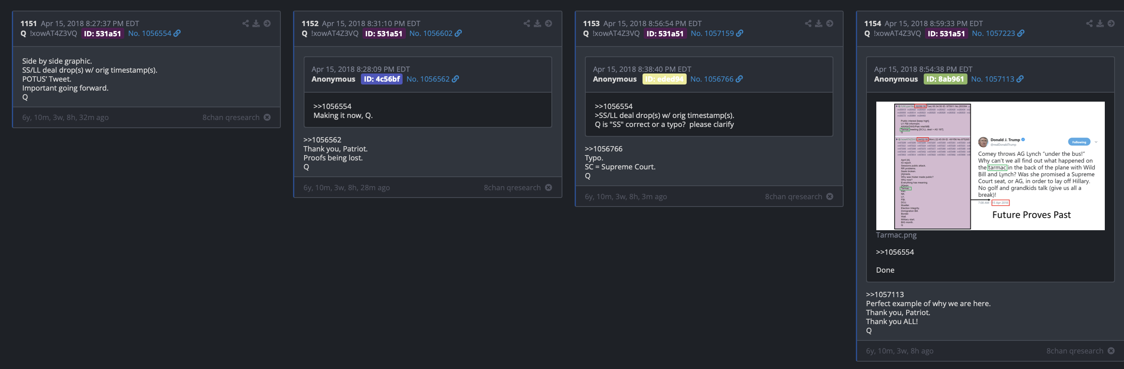This screenshot has height=369, width=1124.
Task: Share post 1154 using share icon
Action: 1090,24
